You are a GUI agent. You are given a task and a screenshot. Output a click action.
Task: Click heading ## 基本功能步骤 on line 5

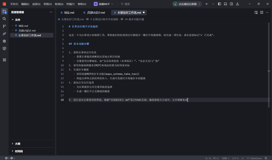[x=79, y=44]
